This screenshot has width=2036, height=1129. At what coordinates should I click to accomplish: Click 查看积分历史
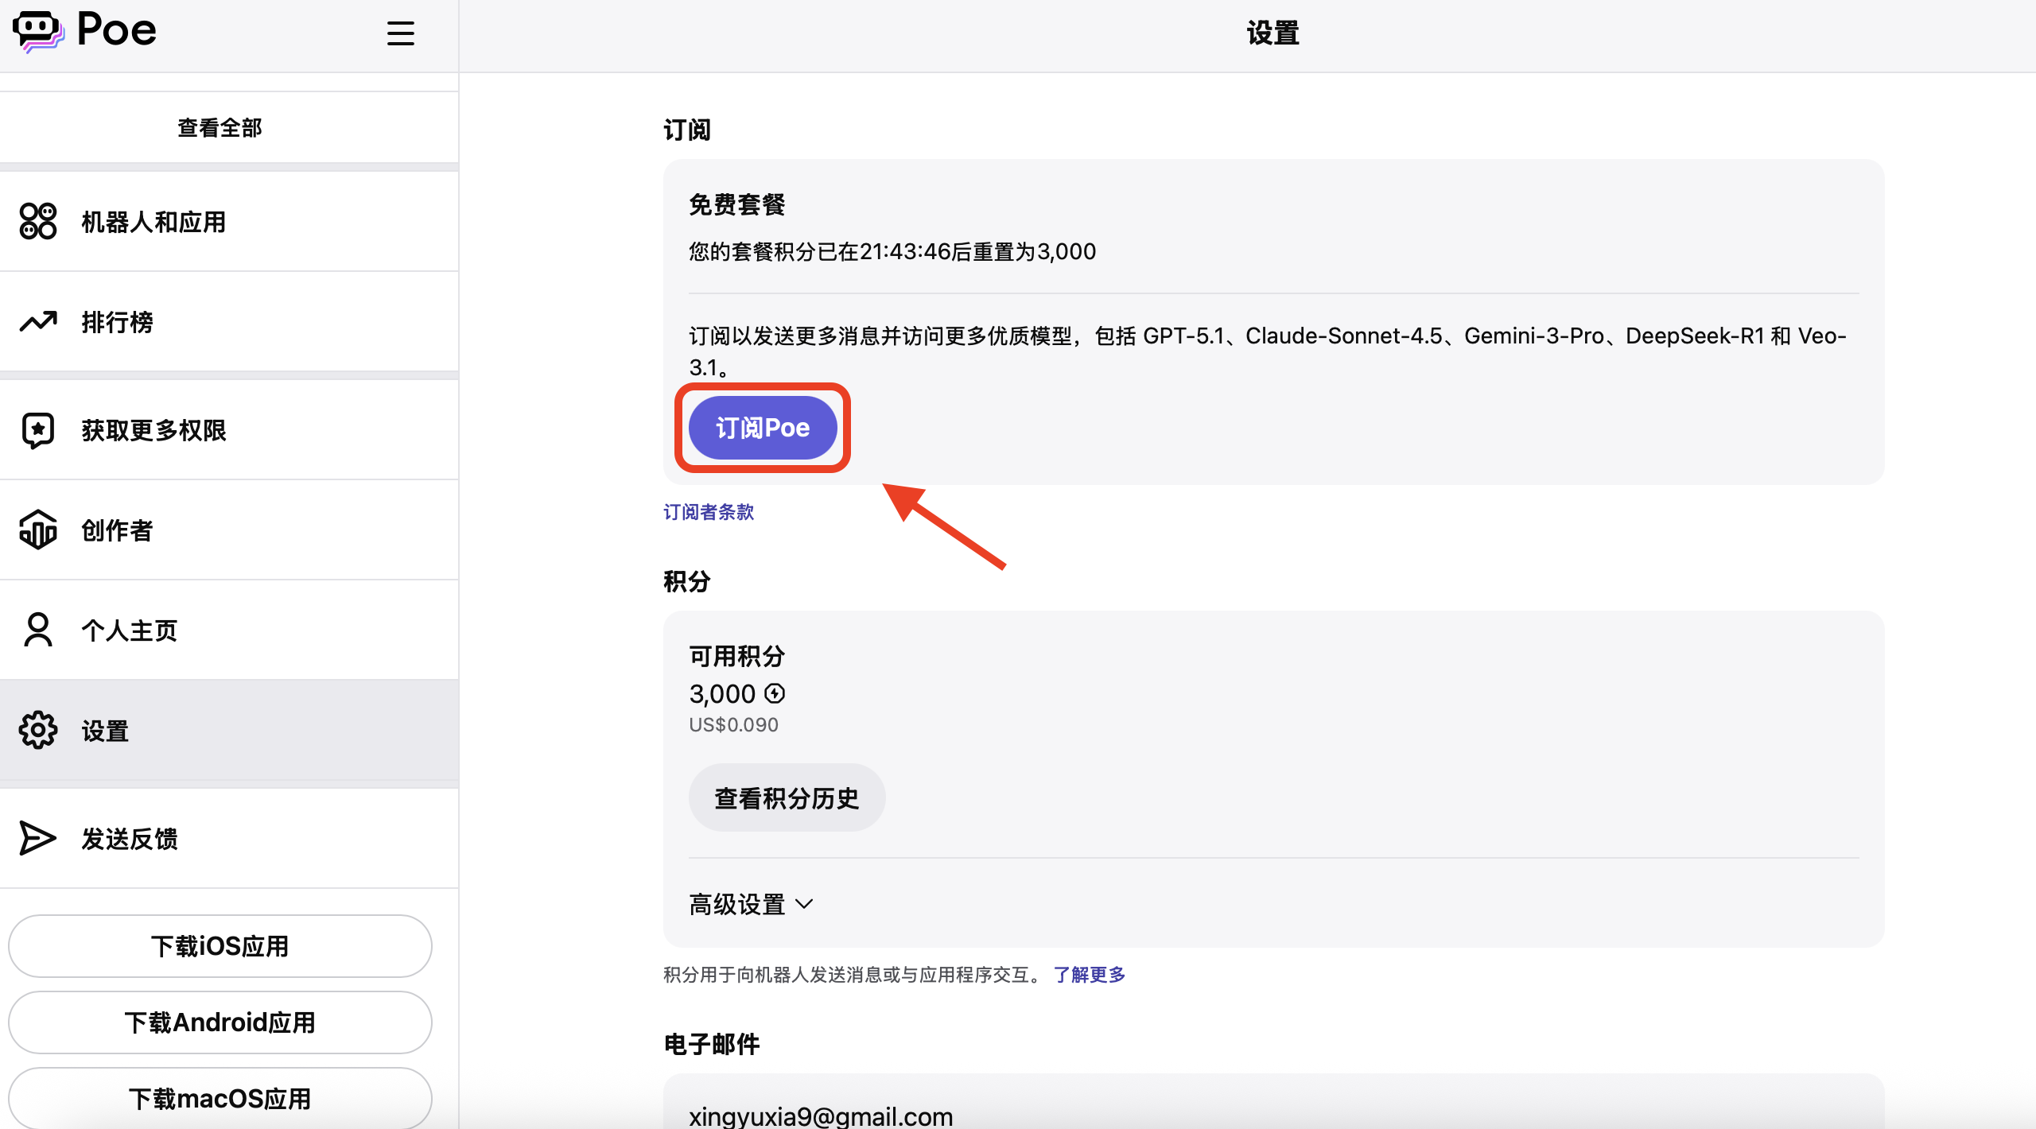click(786, 797)
